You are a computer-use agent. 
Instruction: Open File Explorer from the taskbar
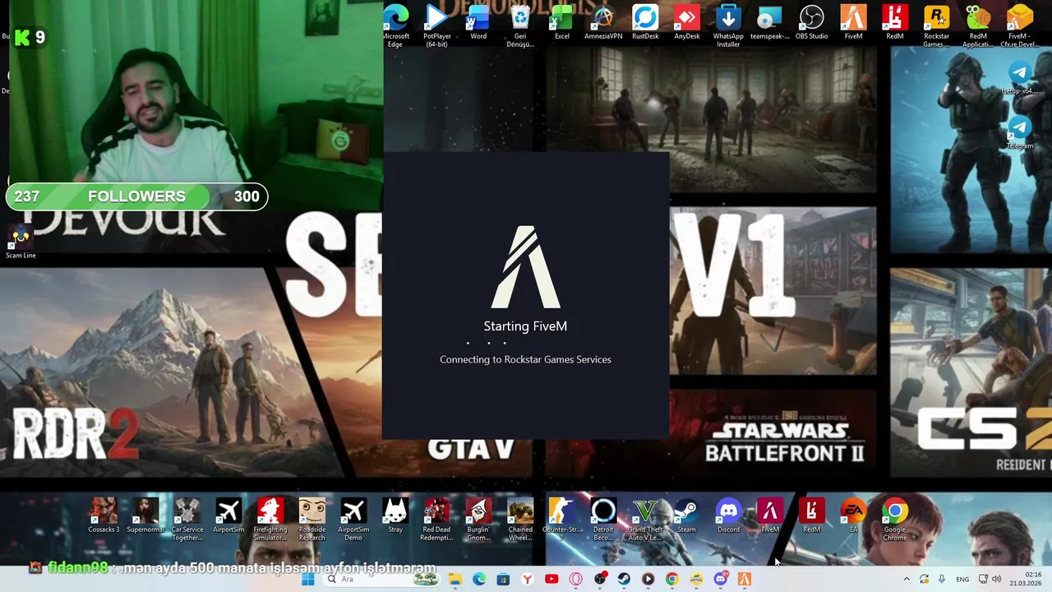point(454,579)
